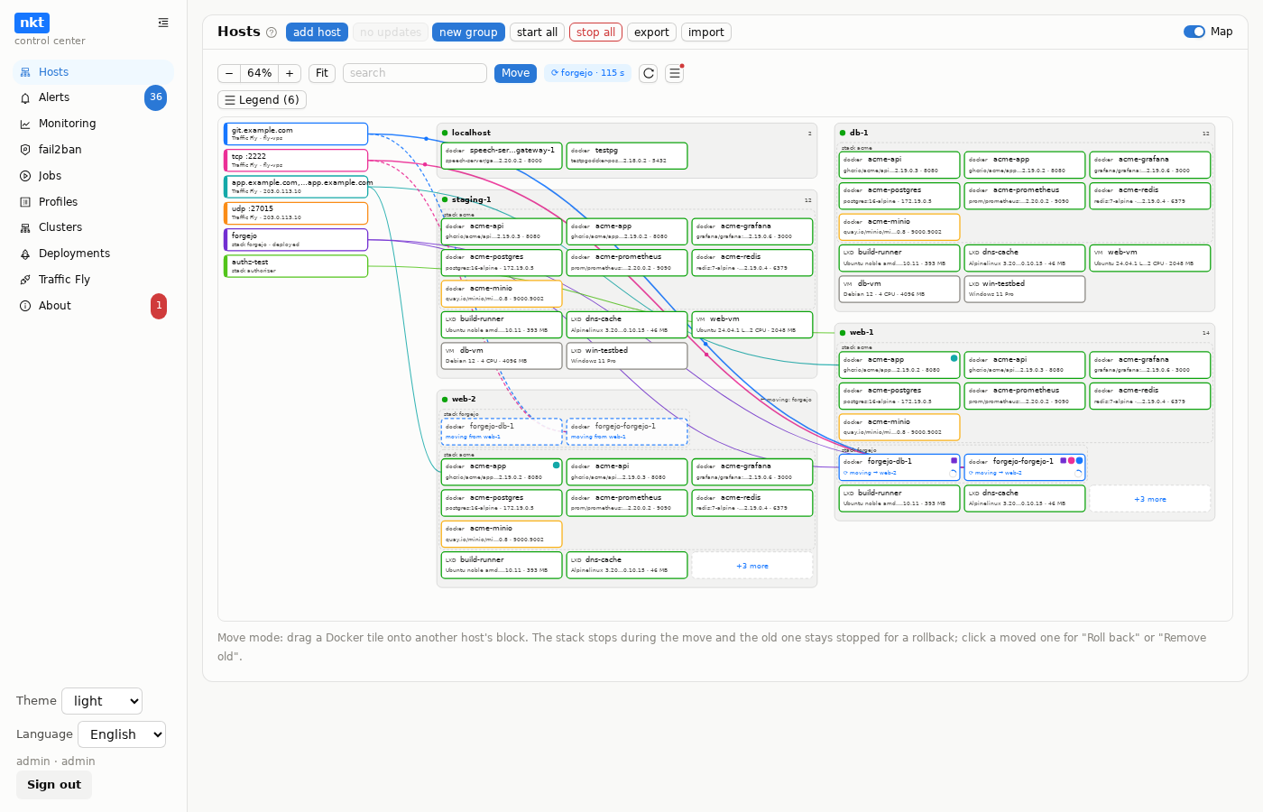Click the Hosts help question mark icon
Image resolution: width=1263 pixels, height=812 pixels.
pos(272,32)
